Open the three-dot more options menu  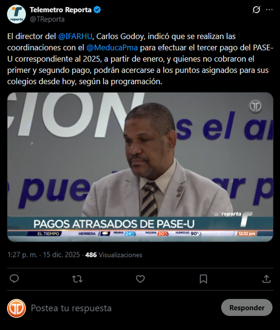tap(269, 10)
